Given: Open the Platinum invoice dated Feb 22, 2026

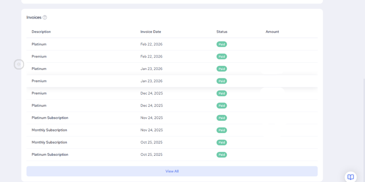Looking at the screenshot, I should point(39,44).
